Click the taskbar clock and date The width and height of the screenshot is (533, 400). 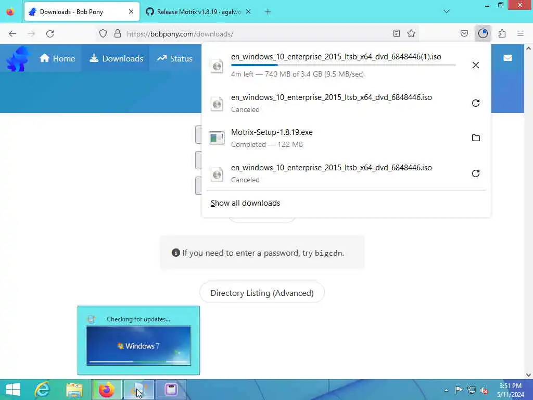(x=511, y=390)
